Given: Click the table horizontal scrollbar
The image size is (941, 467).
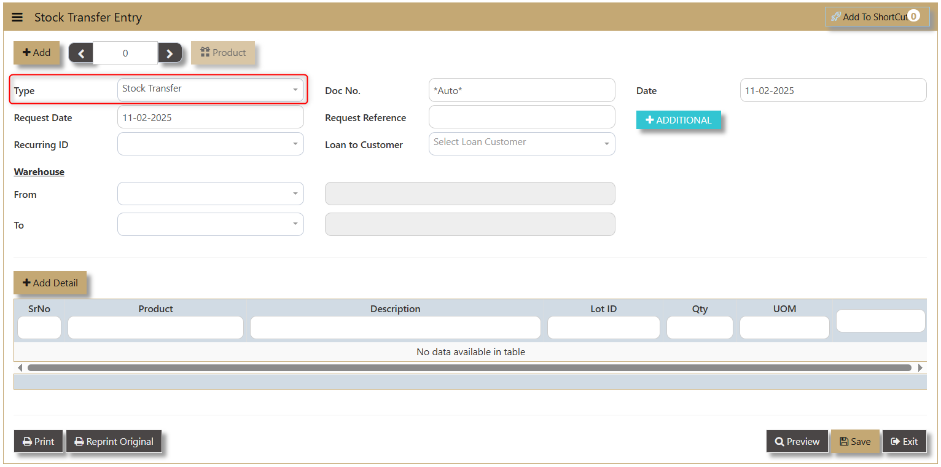Looking at the screenshot, I should [x=469, y=367].
